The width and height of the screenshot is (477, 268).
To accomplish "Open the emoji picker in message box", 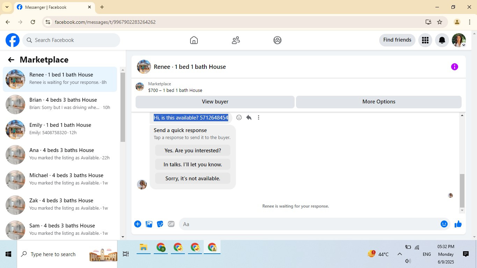I will (444, 224).
